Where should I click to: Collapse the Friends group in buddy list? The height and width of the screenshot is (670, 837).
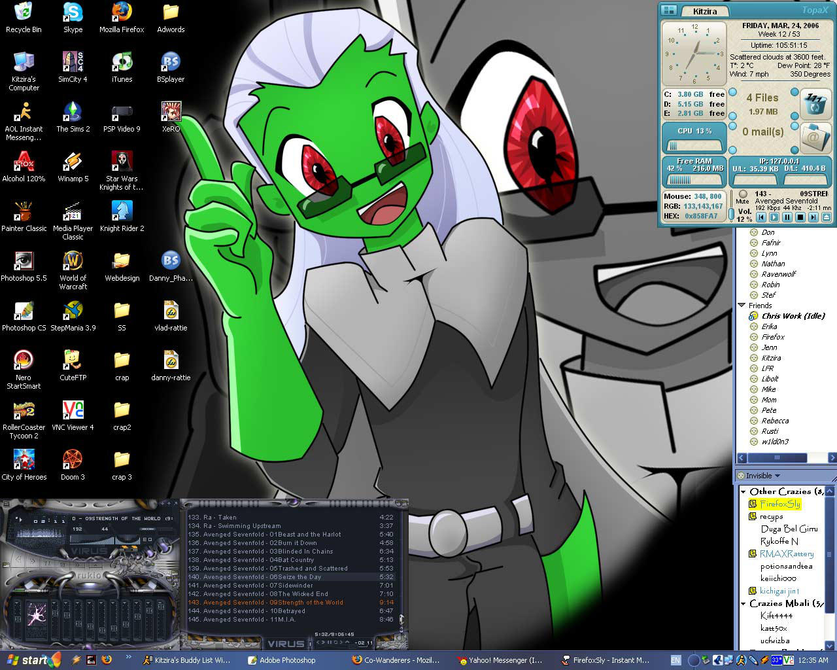[742, 306]
